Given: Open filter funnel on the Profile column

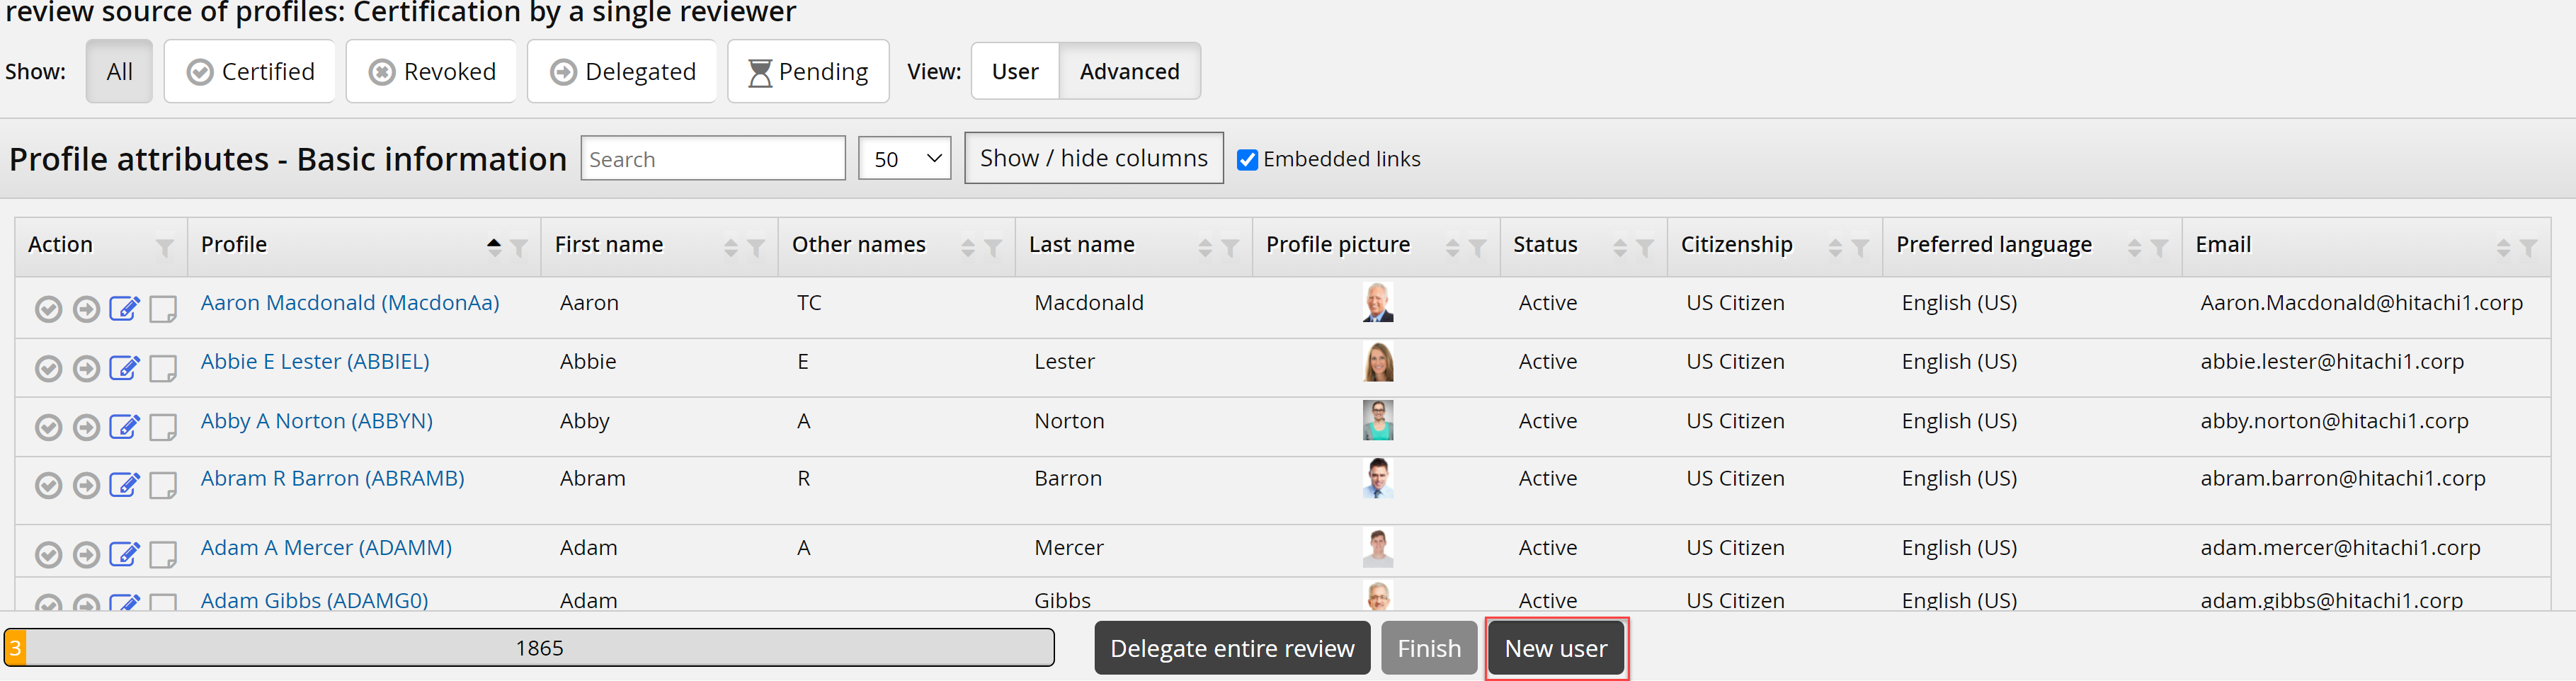Looking at the screenshot, I should click(520, 247).
